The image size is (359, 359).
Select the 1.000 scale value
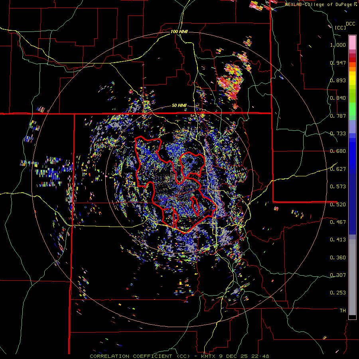(338, 45)
